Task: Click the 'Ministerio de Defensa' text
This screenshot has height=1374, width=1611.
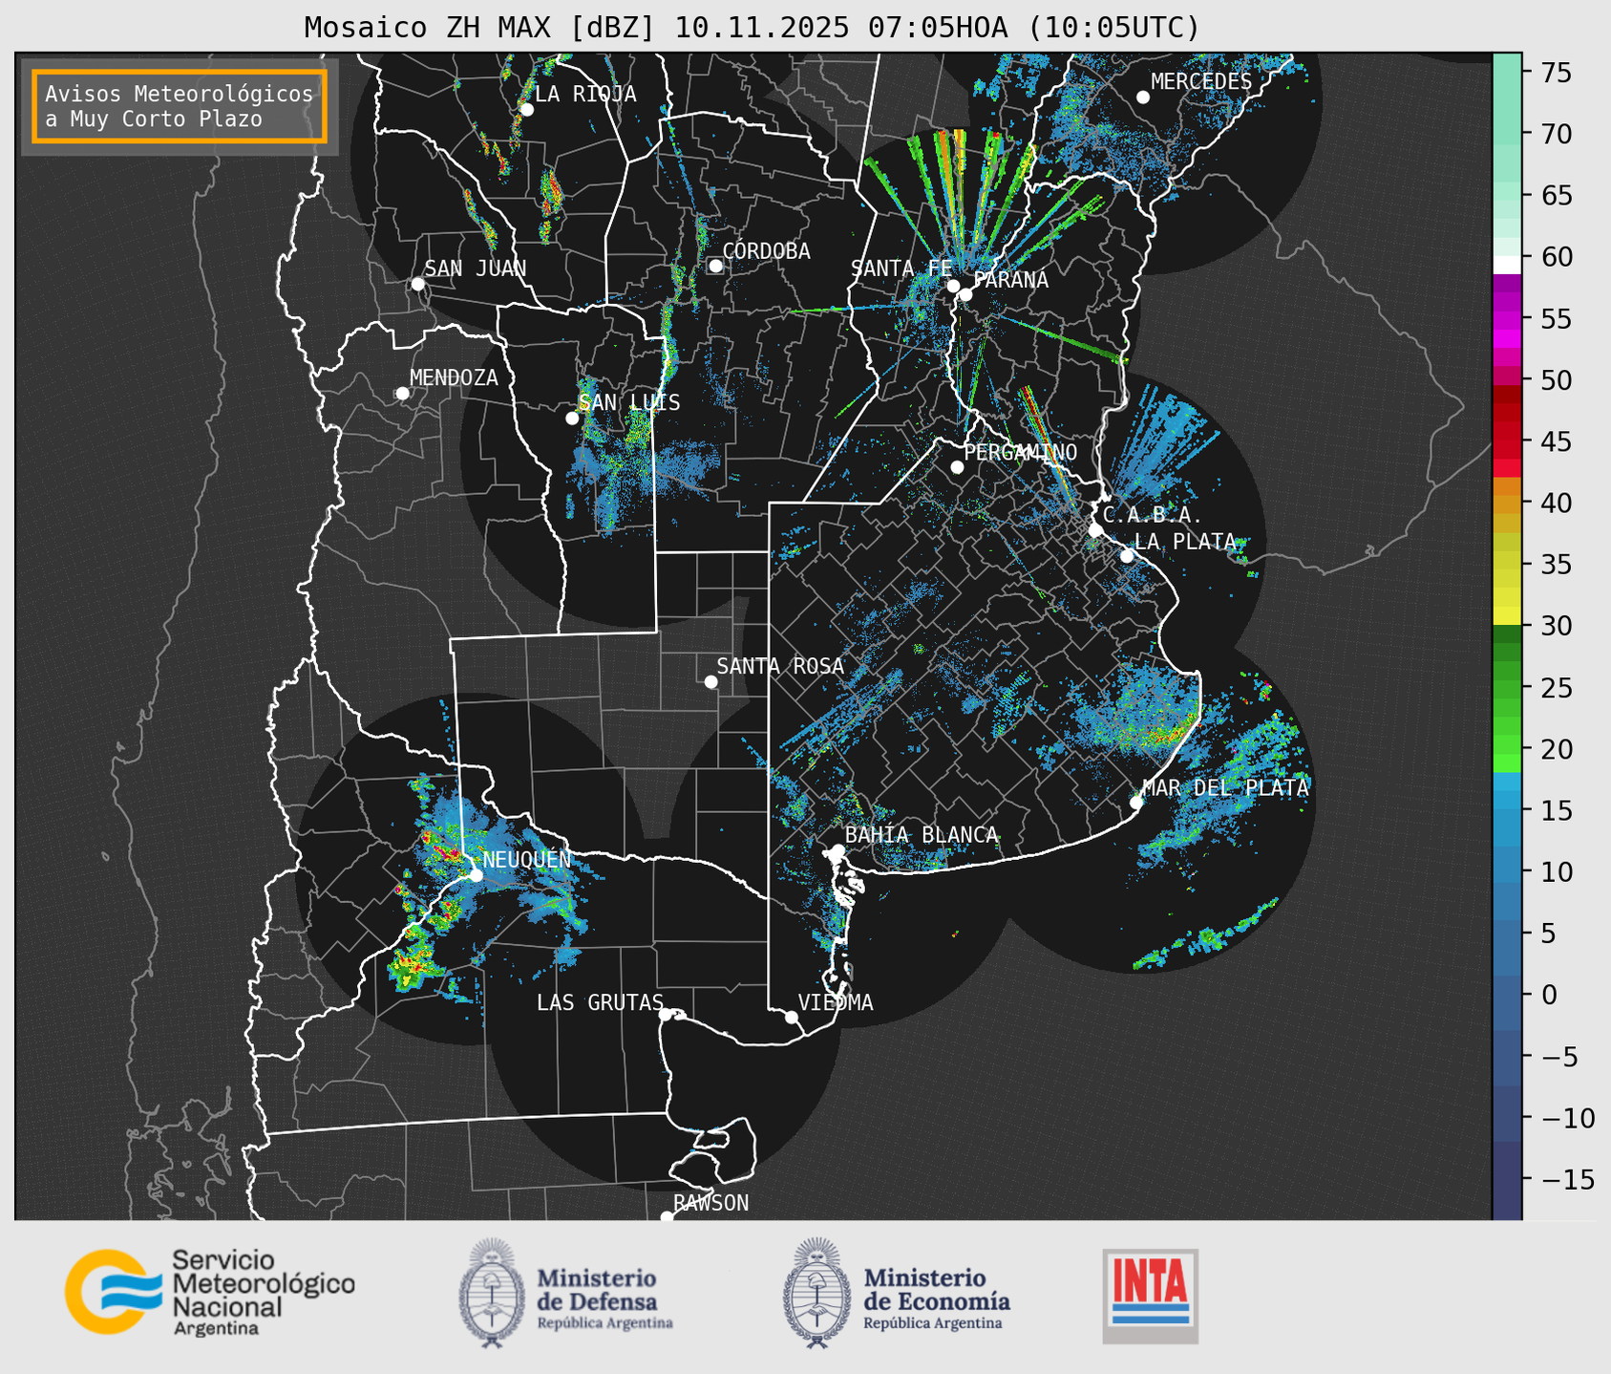Action: click(x=598, y=1290)
